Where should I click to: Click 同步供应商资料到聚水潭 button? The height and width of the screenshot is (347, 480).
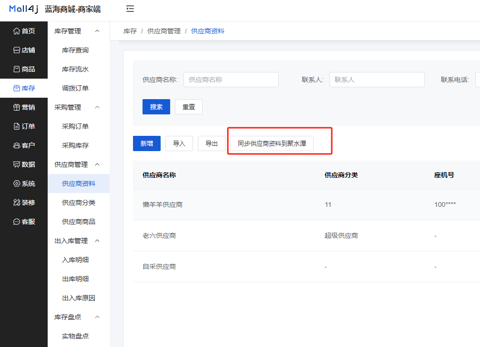(272, 143)
